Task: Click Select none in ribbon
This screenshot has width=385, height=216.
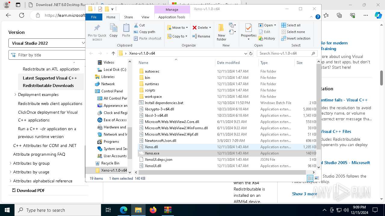Action: click(293, 32)
